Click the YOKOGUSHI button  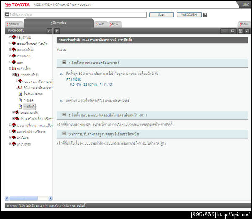point(189,15)
